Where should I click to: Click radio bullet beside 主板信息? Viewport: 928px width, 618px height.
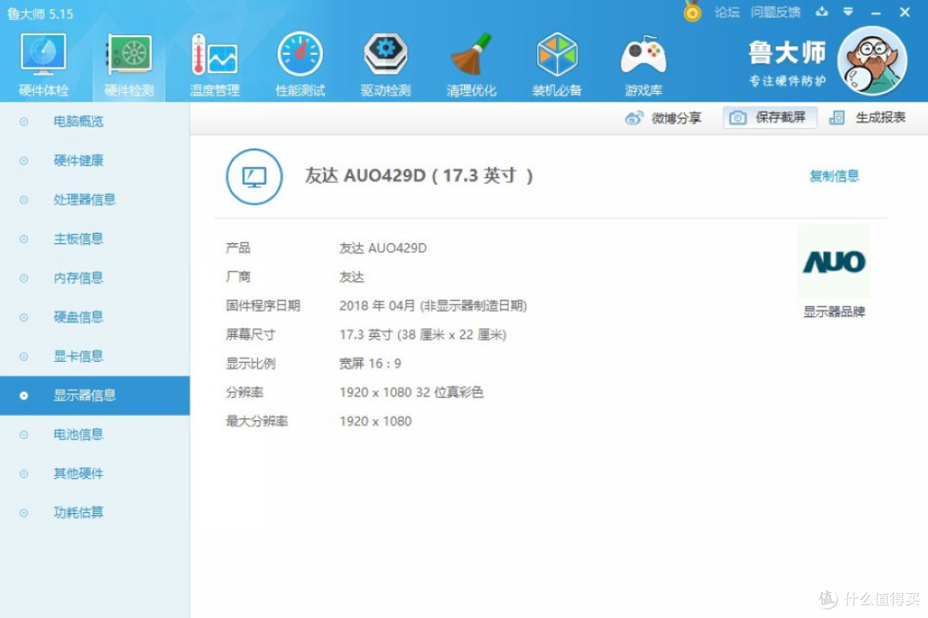click(24, 239)
